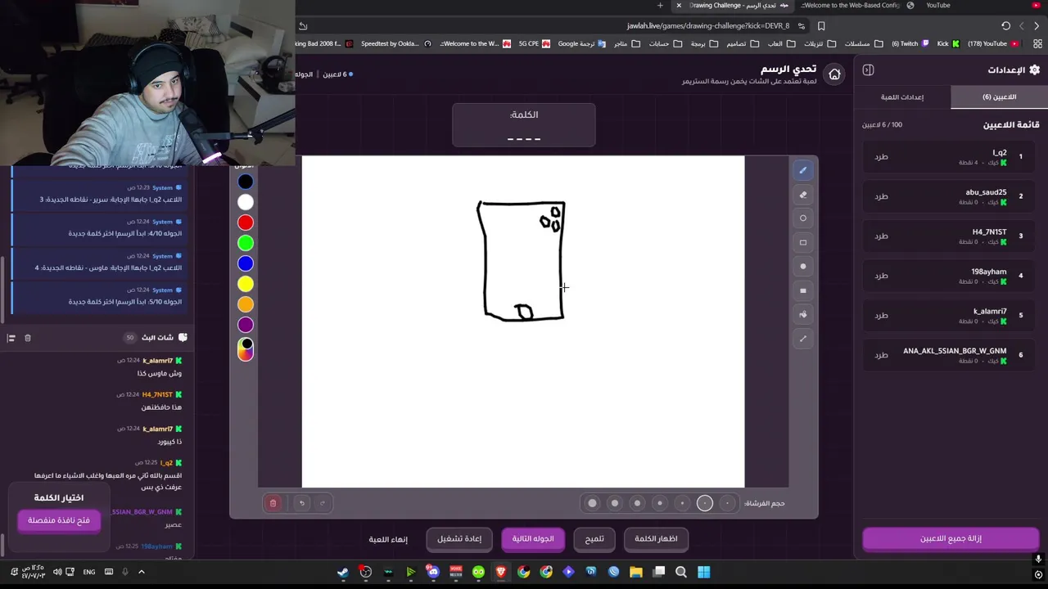Pick the white color swatch
Screen dimensions: 1048x589
point(246,202)
